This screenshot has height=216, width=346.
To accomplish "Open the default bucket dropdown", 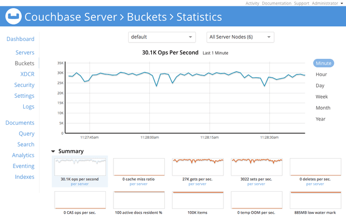I will (162, 37).
